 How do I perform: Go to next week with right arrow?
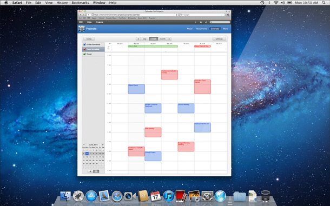point(169,39)
